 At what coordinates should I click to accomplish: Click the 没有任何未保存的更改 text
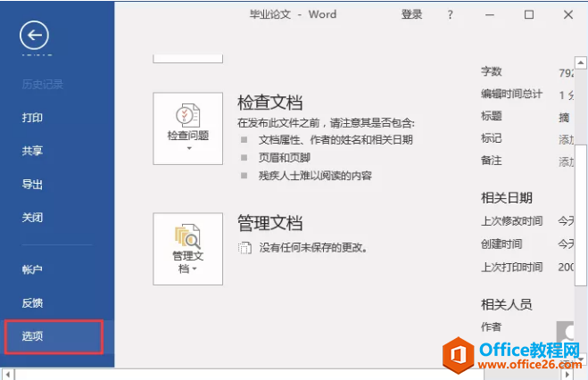tap(313, 247)
